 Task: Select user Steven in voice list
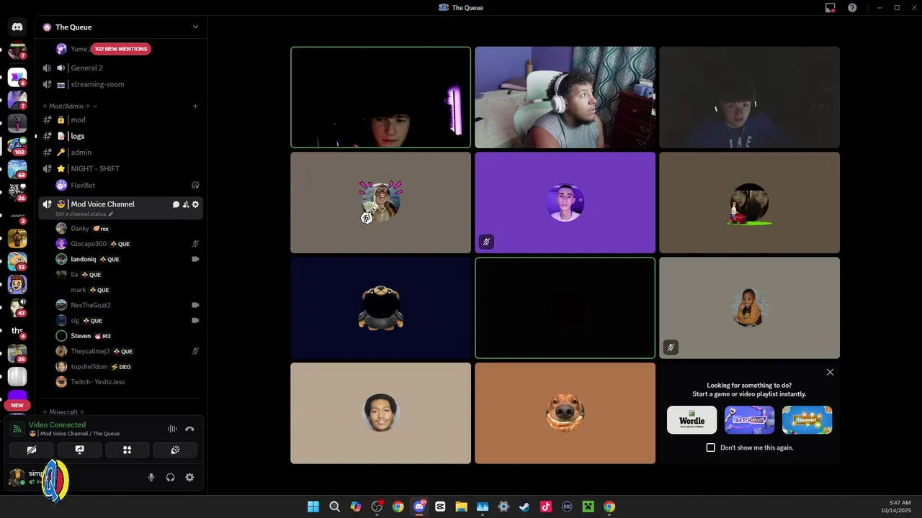[x=120, y=336]
